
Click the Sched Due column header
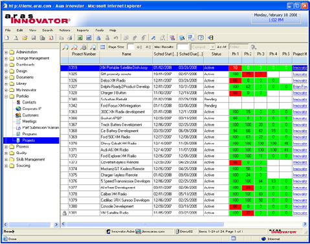click(x=191, y=54)
